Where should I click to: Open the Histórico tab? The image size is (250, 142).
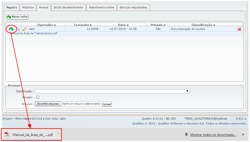28,7
